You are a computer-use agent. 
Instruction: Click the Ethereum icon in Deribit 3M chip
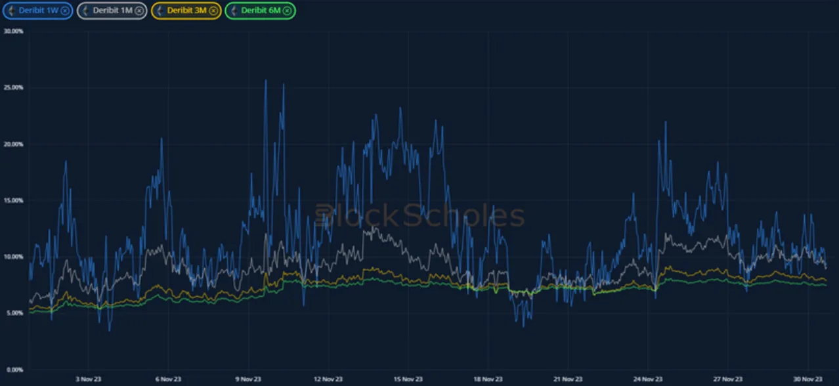160,11
